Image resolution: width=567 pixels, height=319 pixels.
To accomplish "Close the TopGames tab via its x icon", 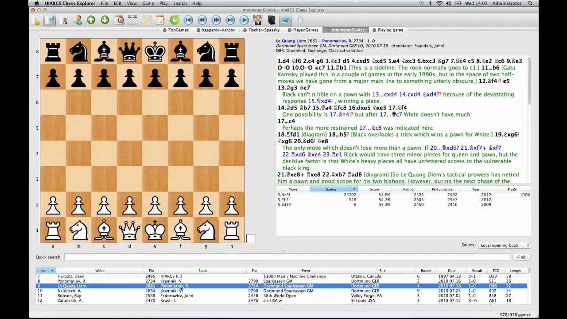I will tap(165, 30).
